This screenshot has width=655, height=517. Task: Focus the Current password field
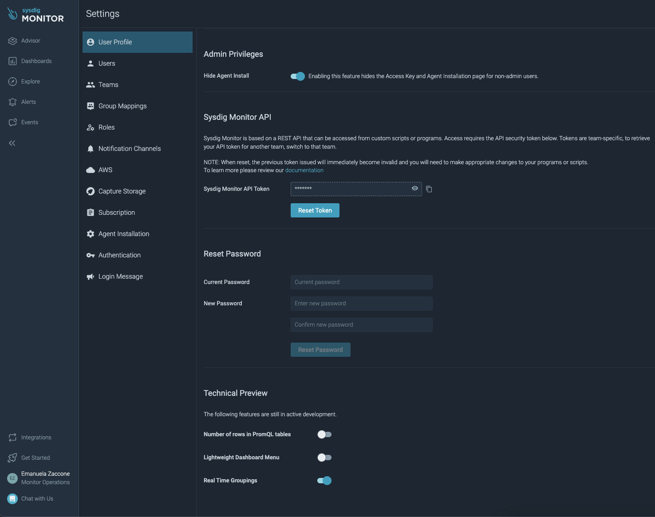point(362,282)
